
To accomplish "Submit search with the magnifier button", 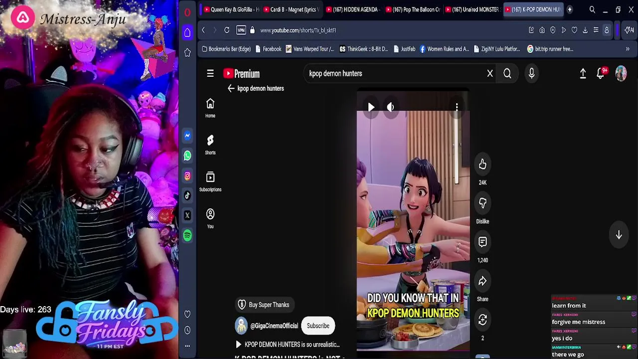I will (x=507, y=74).
